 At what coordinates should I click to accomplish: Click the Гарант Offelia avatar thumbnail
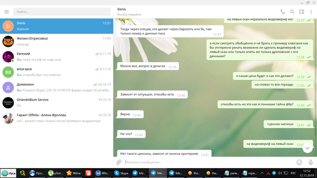pyautogui.click(x=8, y=118)
